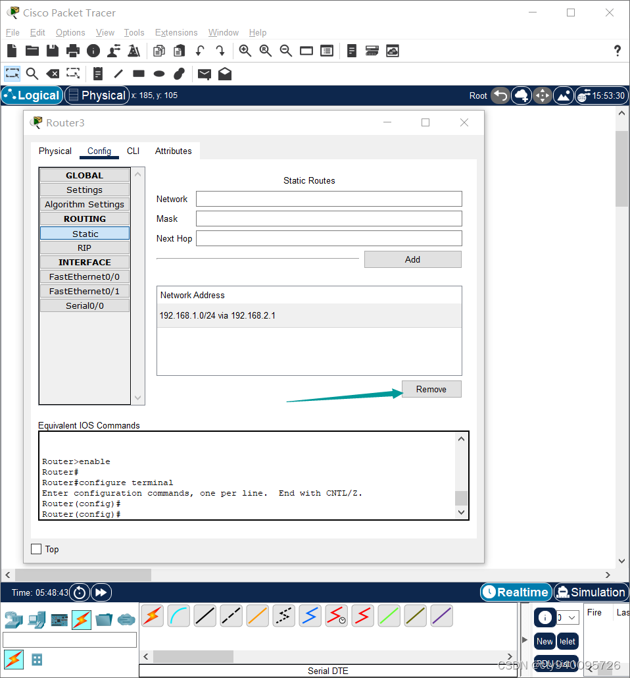Open the File menu
Image resolution: width=630 pixels, height=678 pixels.
pyautogui.click(x=12, y=32)
